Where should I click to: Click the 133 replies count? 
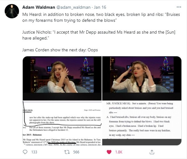34,152
